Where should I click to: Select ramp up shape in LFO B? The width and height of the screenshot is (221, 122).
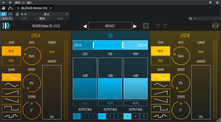pyautogui.click(x=161, y=93)
